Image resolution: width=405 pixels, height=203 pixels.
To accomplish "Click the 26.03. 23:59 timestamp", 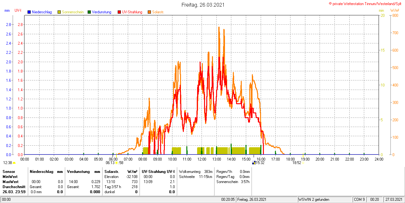I will [x=14, y=192].
